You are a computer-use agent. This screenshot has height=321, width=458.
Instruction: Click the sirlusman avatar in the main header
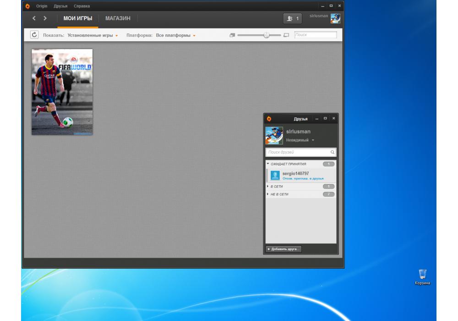click(335, 18)
